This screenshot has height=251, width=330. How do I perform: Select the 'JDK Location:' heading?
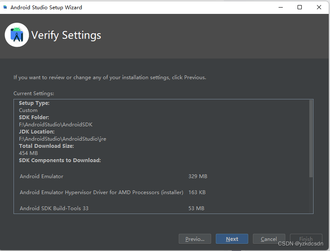[x=37, y=131]
